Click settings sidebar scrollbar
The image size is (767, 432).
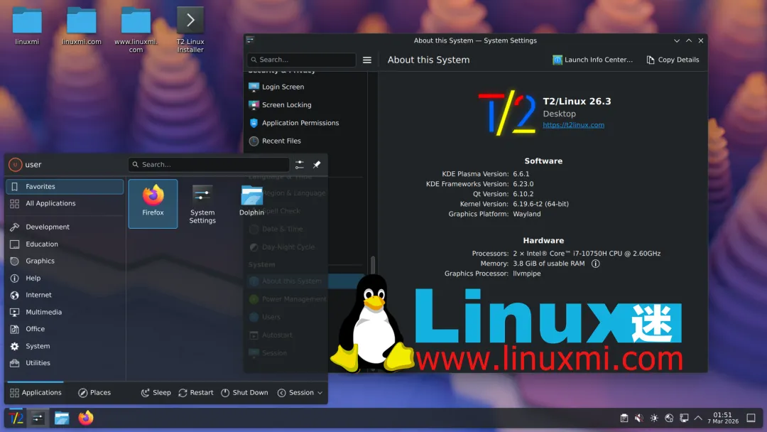[373, 264]
